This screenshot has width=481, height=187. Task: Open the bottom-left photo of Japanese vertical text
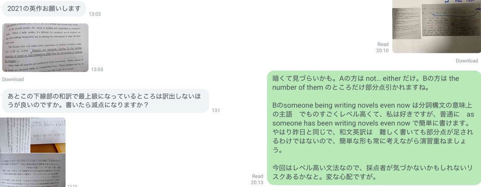click(x=32, y=170)
